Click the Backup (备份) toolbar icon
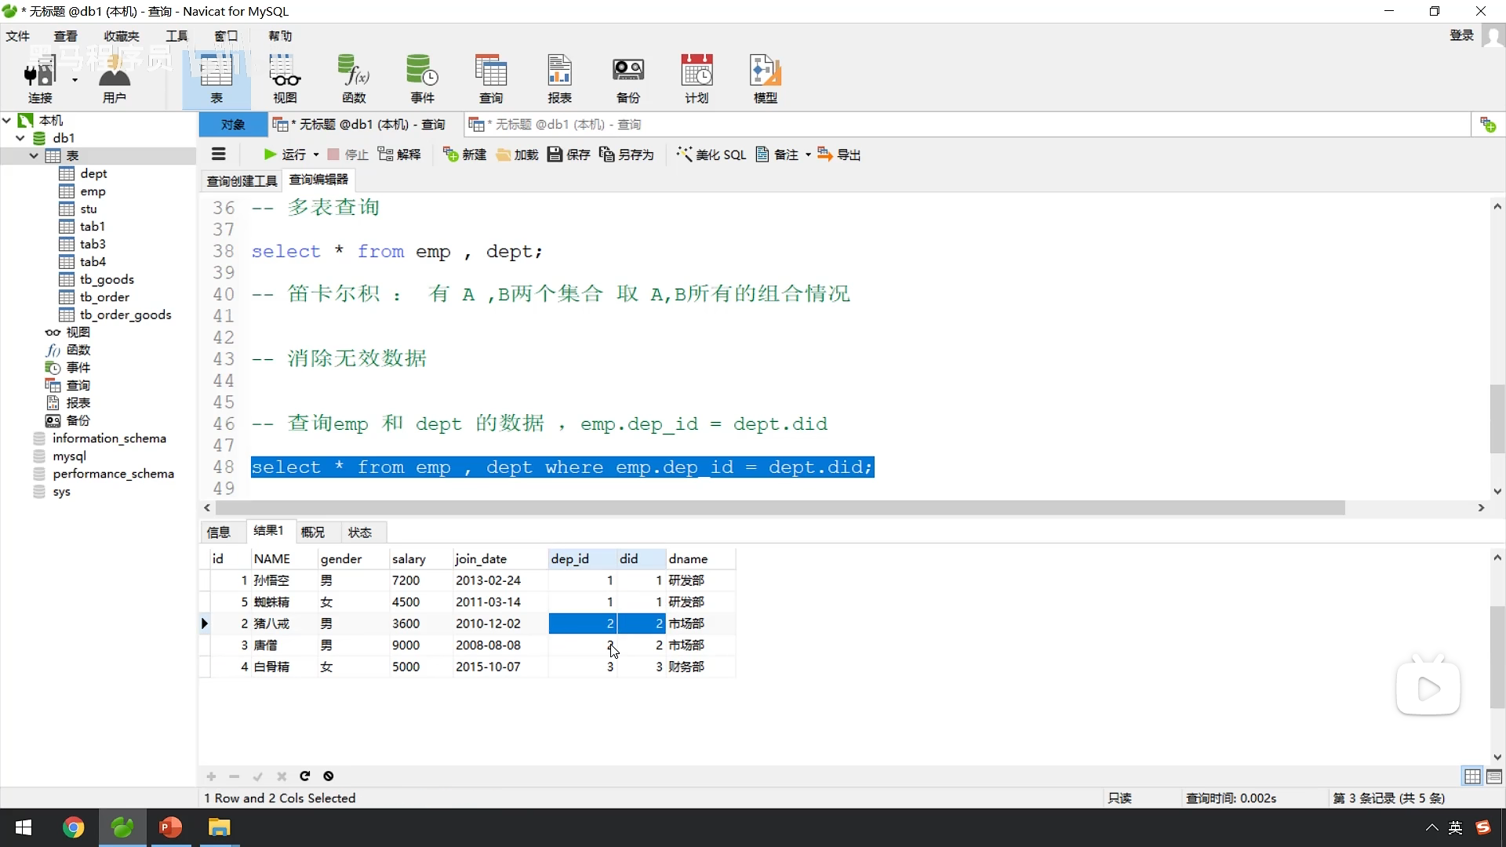Screen dimensions: 1506x847 (628, 78)
